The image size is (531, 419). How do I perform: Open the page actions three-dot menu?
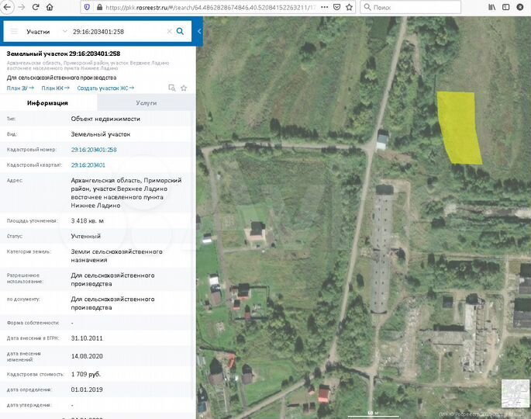point(325,7)
